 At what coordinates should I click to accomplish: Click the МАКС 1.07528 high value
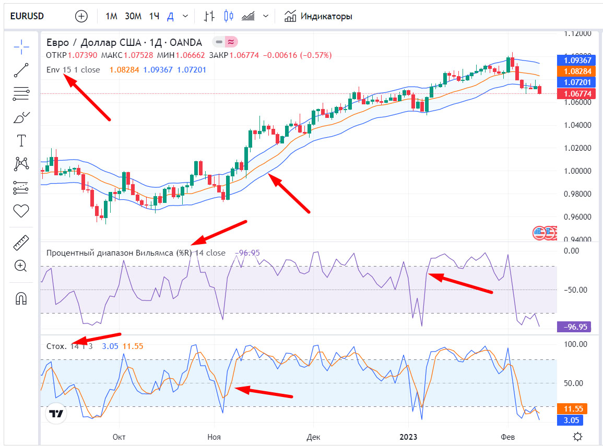127,55
